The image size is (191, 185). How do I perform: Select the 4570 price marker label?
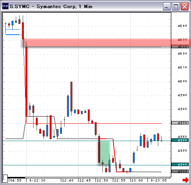click(x=180, y=123)
